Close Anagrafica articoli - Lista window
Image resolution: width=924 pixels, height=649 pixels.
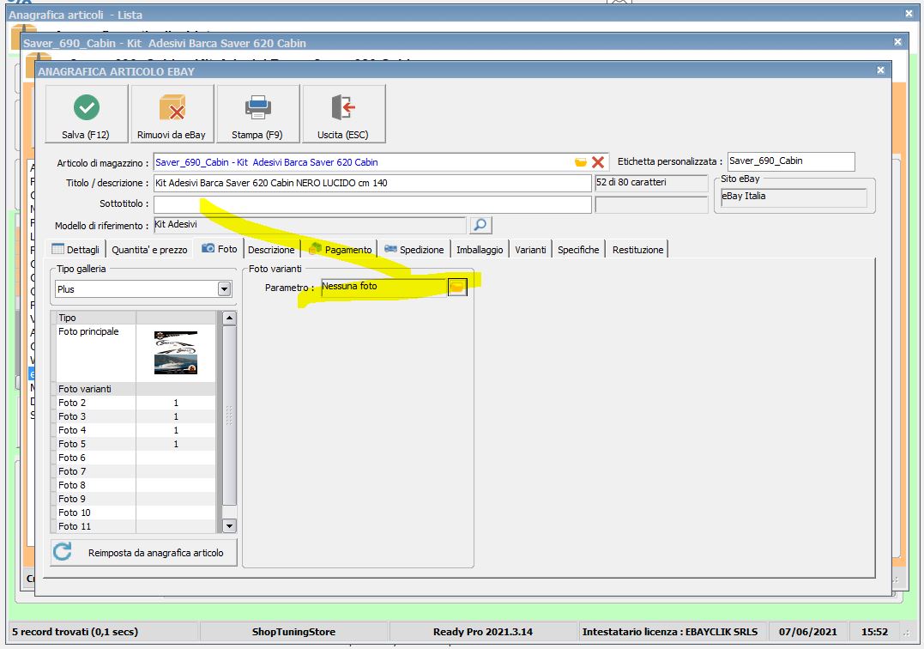point(909,13)
